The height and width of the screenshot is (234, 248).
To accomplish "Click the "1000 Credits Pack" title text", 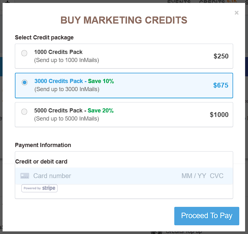I will pos(58,52).
